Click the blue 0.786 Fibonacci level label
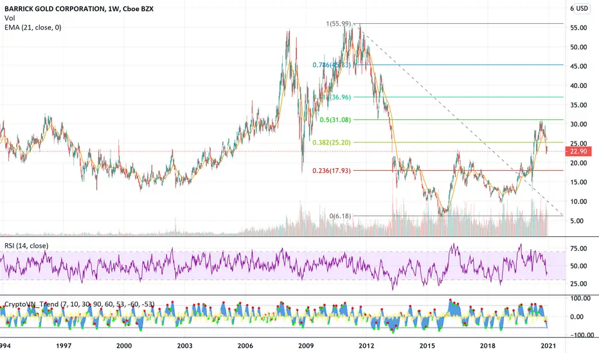Screen dimensions: 599x353 coord(331,65)
